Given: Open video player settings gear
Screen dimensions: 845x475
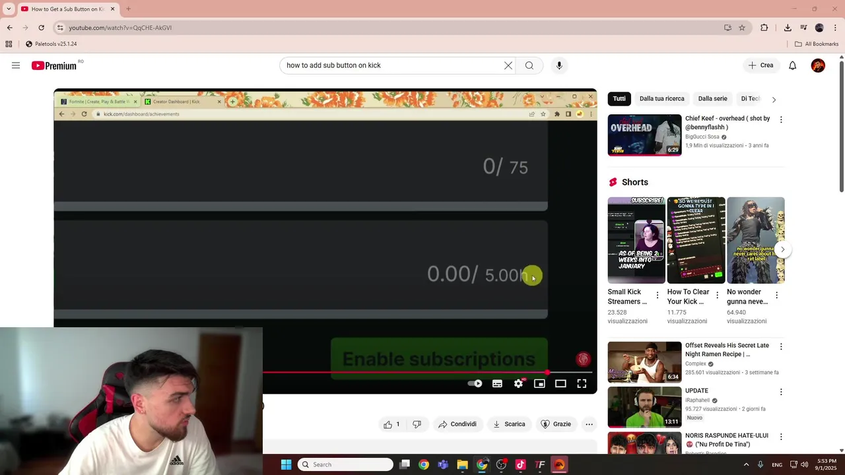Looking at the screenshot, I should click(x=519, y=383).
